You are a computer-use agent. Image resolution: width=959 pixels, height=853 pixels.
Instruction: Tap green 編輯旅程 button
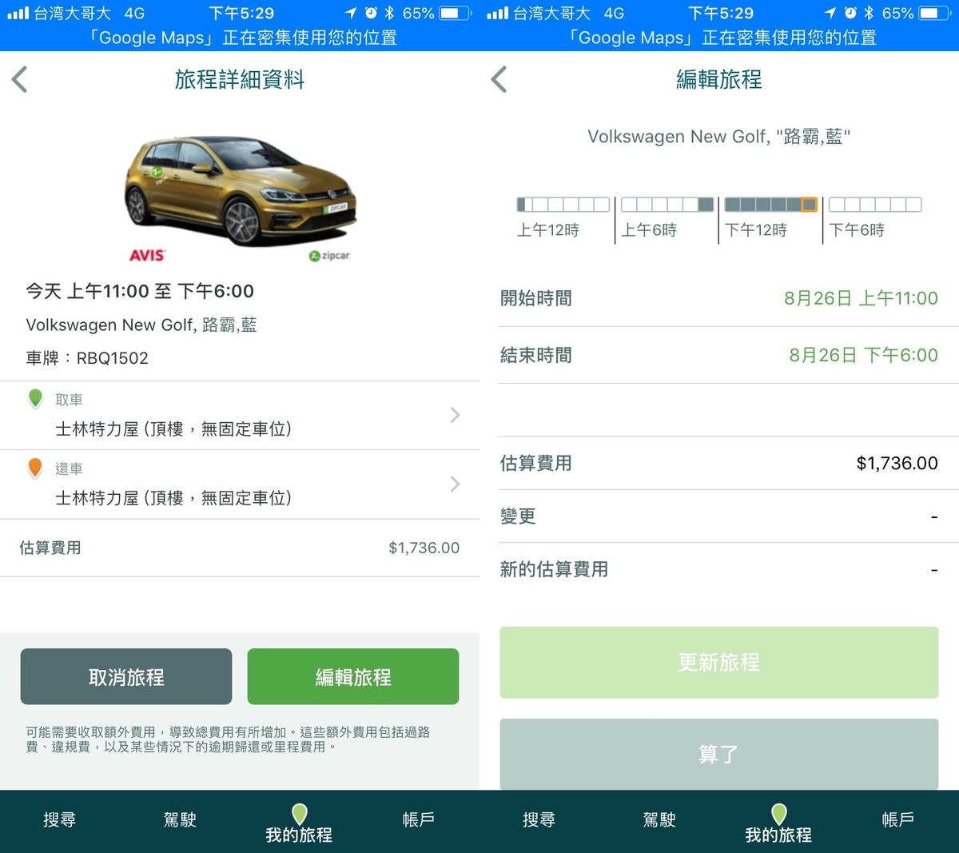point(353,676)
